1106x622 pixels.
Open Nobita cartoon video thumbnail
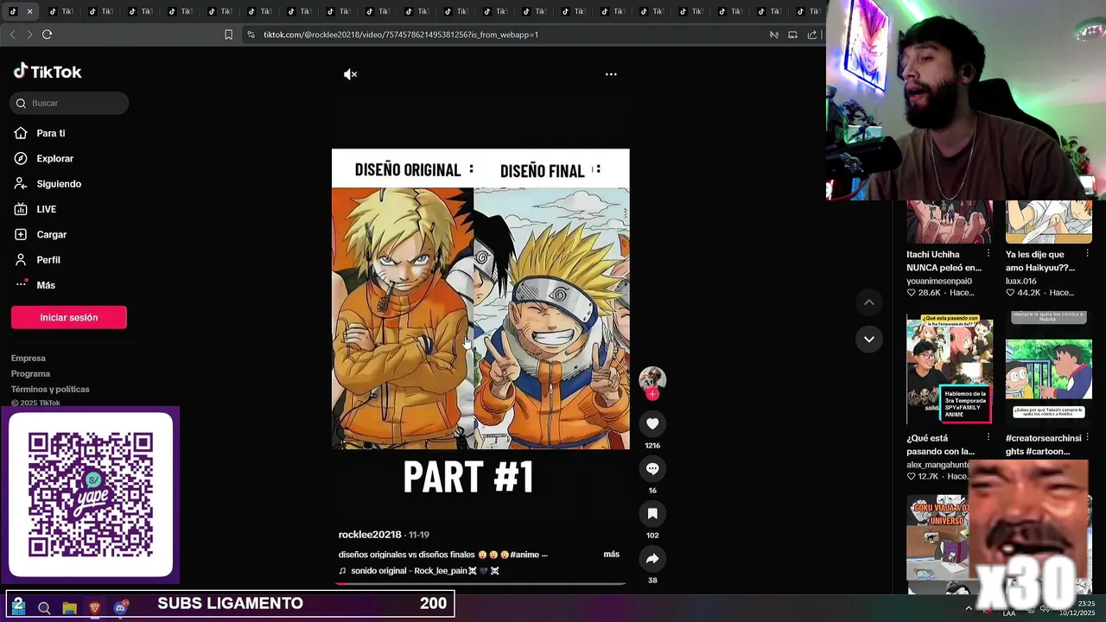pyautogui.click(x=1049, y=369)
